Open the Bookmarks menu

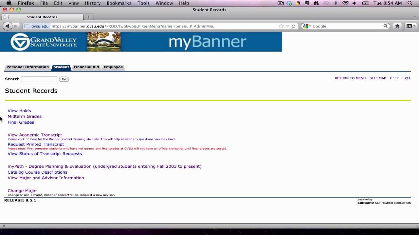click(x=119, y=3)
